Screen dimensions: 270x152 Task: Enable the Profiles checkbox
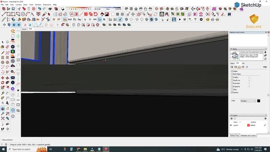click(x=232, y=77)
